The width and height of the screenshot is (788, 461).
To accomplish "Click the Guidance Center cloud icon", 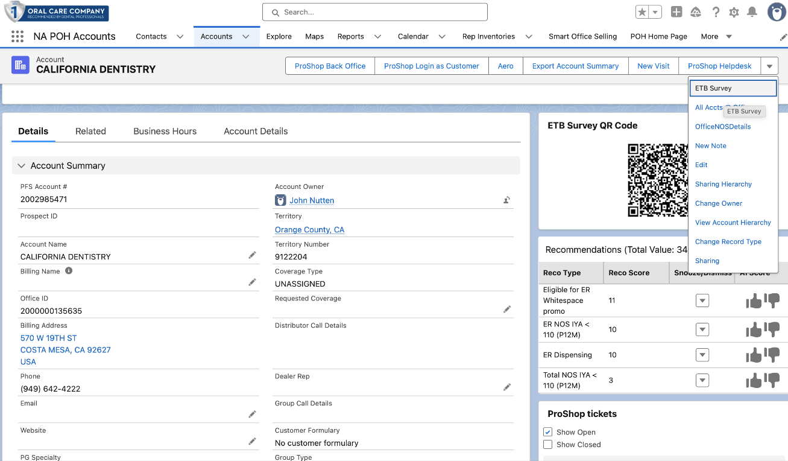I will [696, 12].
